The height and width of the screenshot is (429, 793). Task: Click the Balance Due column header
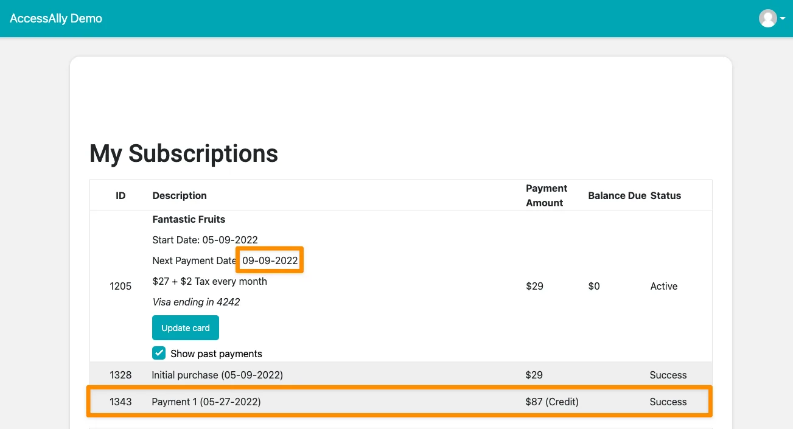pos(617,195)
